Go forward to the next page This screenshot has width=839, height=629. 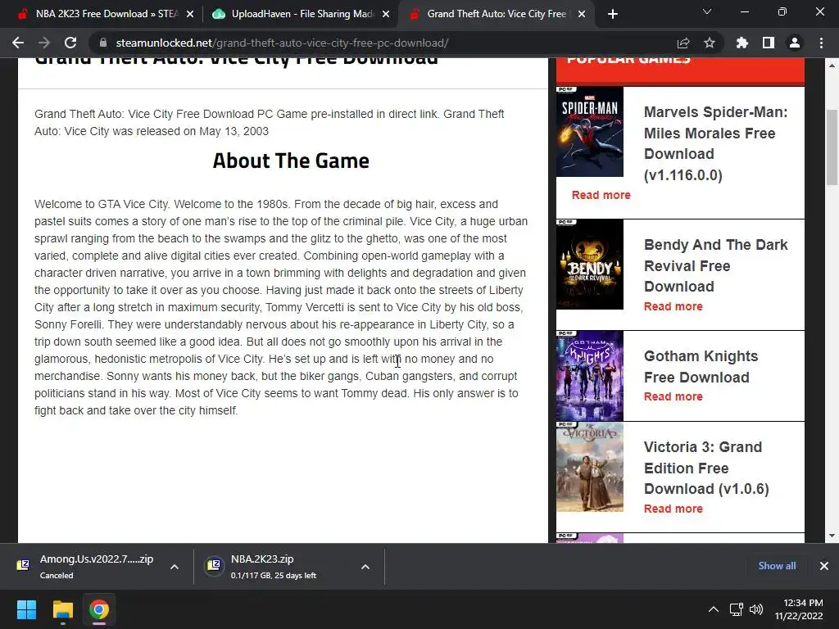tap(44, 43)
